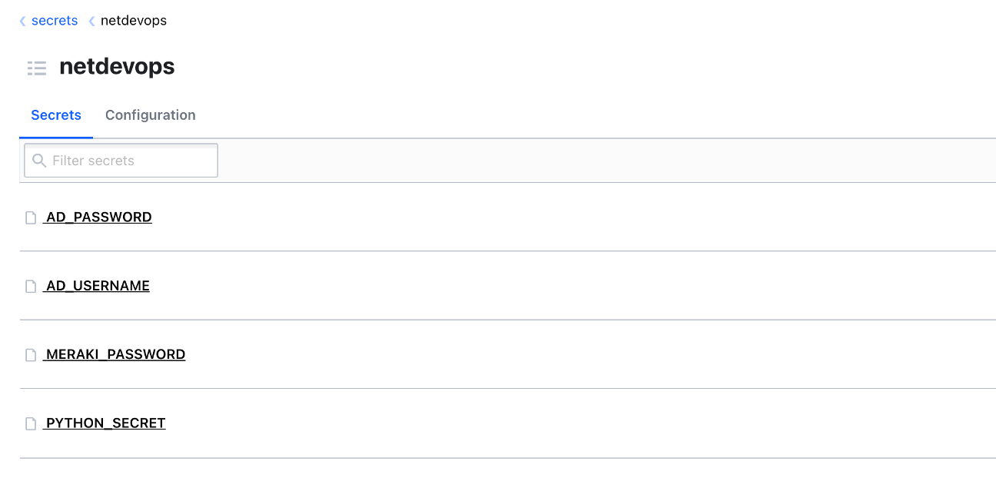Click the chevron before the secrets breadcrumb
This screenshot has height=501, width=996.
pyautogui.click(x=22, y=22)
